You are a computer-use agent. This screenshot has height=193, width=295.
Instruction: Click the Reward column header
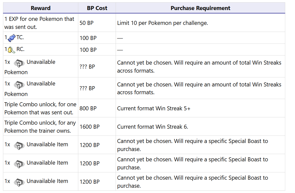click(41, 8)
